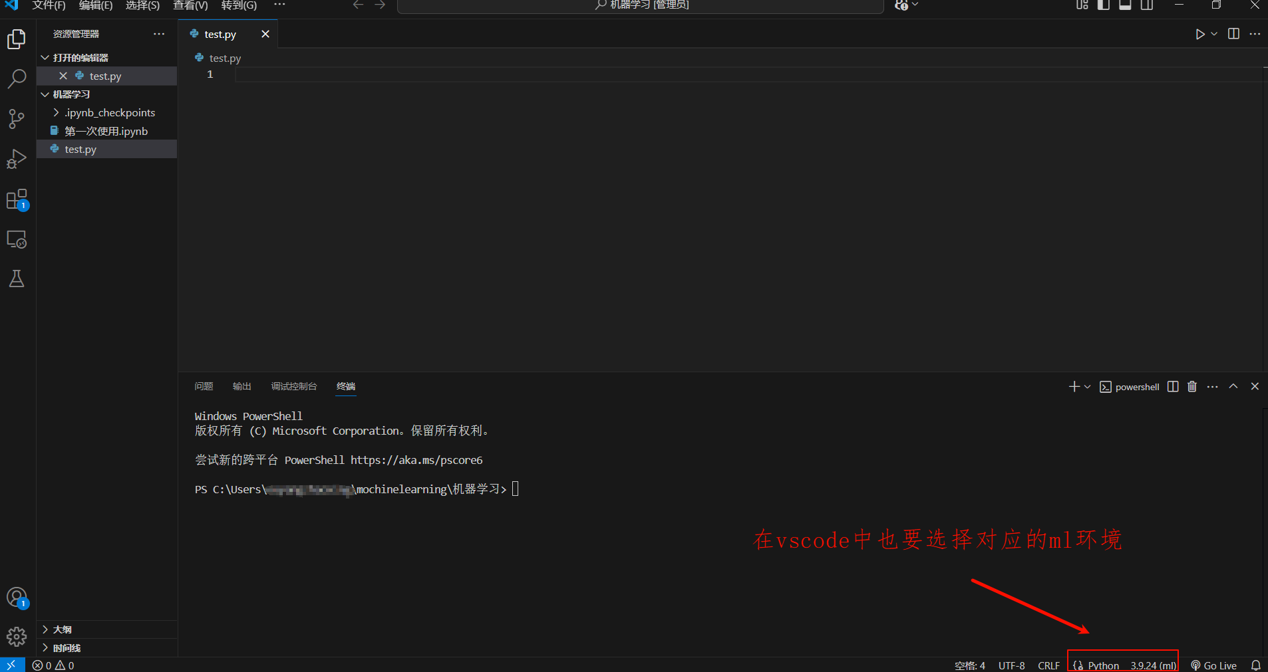The height and width of the screenshot is (672, 1268).
Task: Expand the .ipynb_checkpoints folder
Action: click(x=57, y=112)
